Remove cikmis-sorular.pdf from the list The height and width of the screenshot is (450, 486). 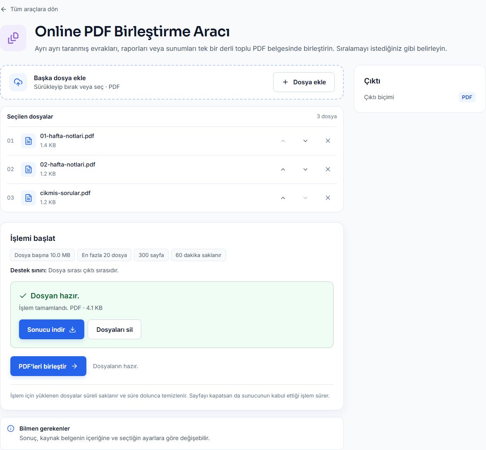coord(328,198)
